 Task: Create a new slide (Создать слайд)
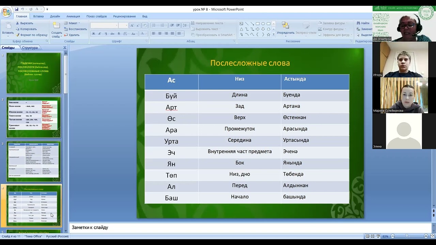[57, 30]
